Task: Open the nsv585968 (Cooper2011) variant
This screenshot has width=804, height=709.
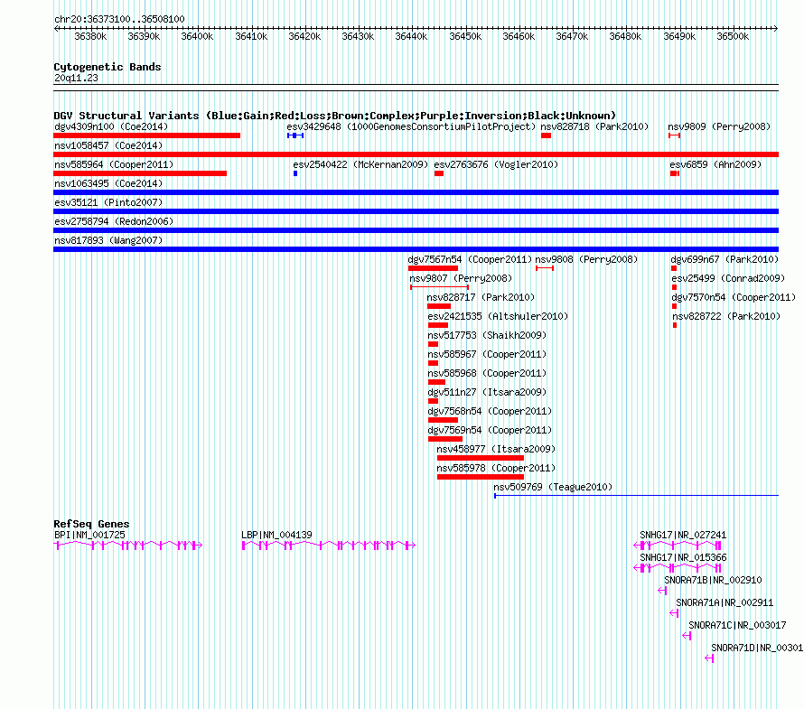Action: tap(487, 373)
